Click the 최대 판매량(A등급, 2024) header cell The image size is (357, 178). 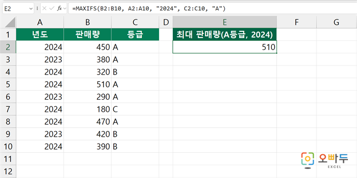click(225, 35)
